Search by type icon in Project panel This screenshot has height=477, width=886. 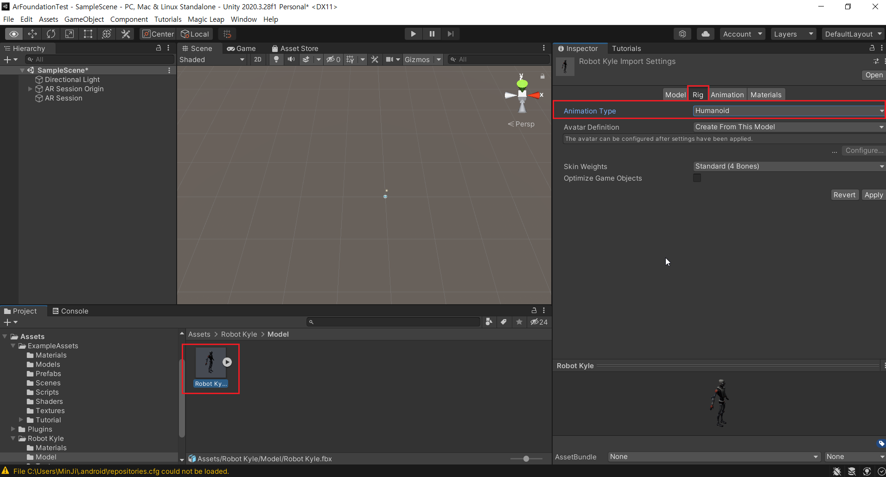489,322
